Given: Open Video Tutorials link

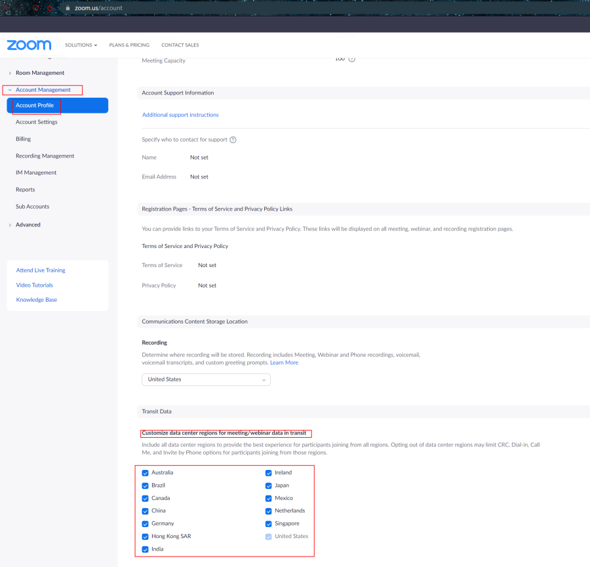Looking at the screenshot, I should (x=35, y=285).
